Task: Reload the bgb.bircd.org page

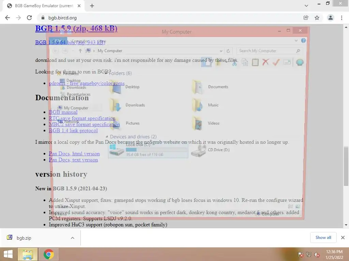Action: point(29,18)
